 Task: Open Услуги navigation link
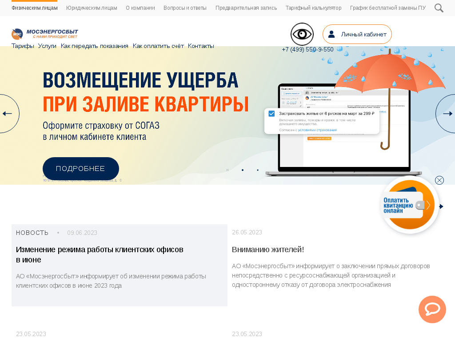[x=47, y=46]
